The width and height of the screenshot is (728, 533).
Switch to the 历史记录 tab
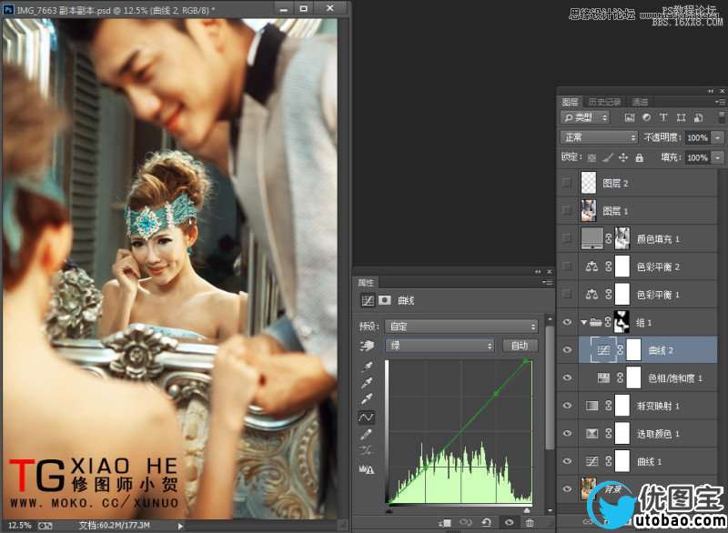[x=604, y=102]
